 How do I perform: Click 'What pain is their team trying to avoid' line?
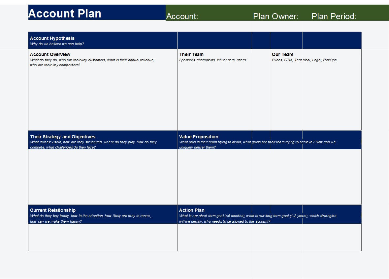click(257, 142)
